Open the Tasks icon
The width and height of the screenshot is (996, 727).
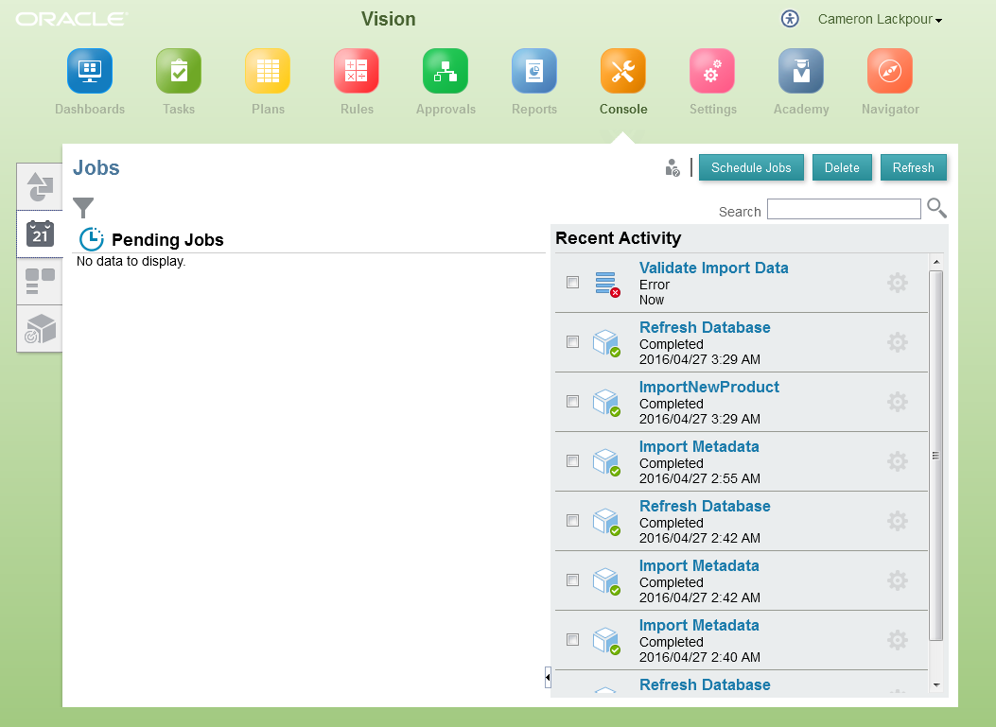coord(179,71)
